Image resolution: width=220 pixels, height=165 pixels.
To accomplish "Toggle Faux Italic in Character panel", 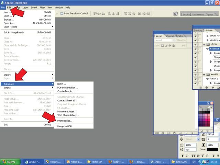I will tap(187, 156).
